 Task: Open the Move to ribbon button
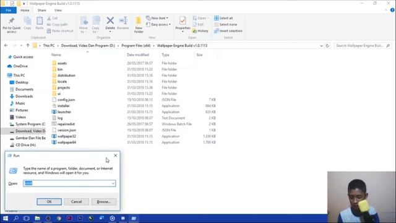pyautogui.click(x=84, y=25)
